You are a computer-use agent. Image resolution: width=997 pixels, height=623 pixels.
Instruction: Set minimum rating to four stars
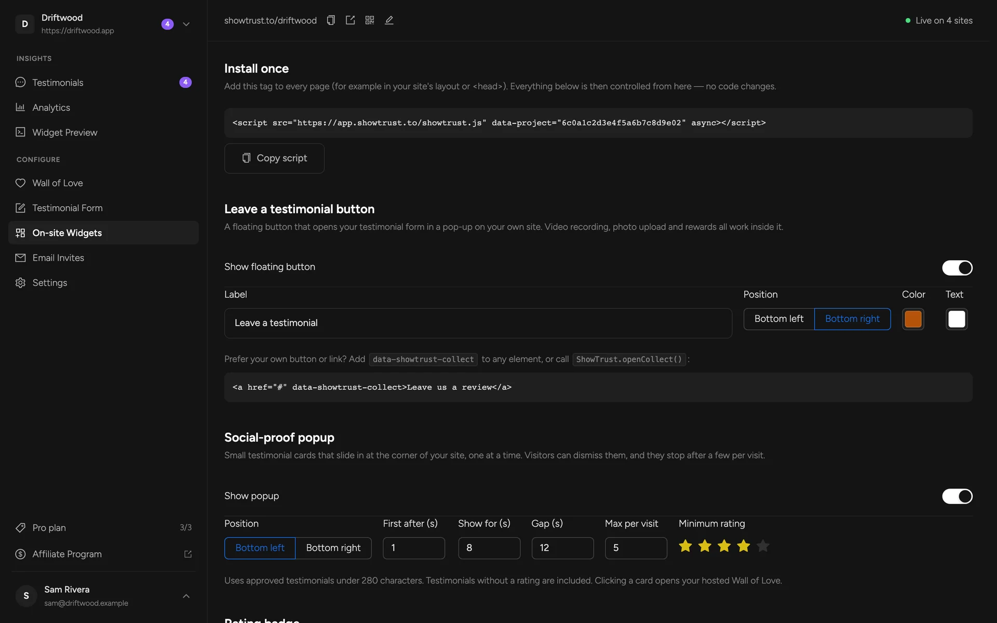pyautogui.click(x=744, y=546)
